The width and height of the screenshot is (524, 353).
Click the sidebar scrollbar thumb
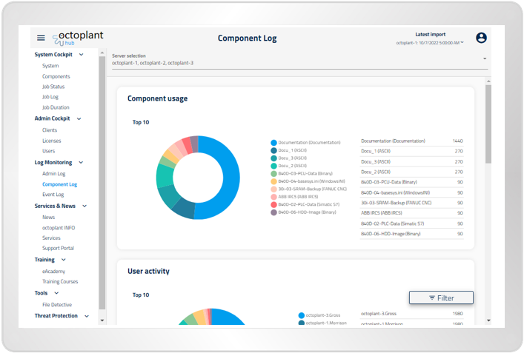(x=102, y=183)
